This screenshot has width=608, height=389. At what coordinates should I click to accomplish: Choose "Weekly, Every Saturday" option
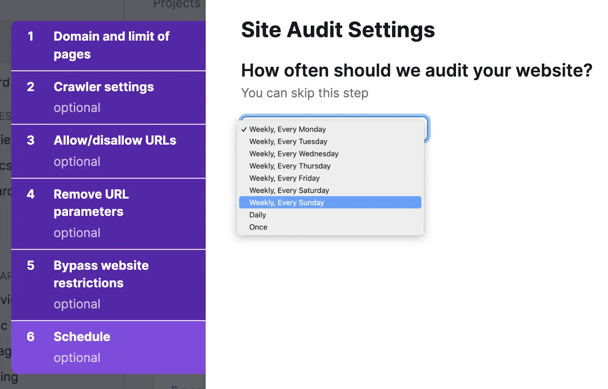coord(289,190)
